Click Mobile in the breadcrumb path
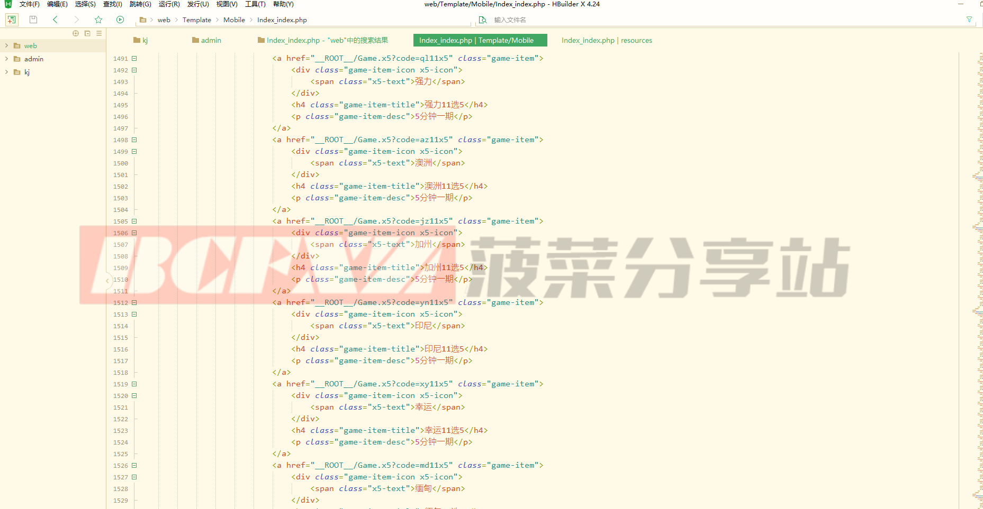Viewport: 983px width, 509px height. point(234,20)
